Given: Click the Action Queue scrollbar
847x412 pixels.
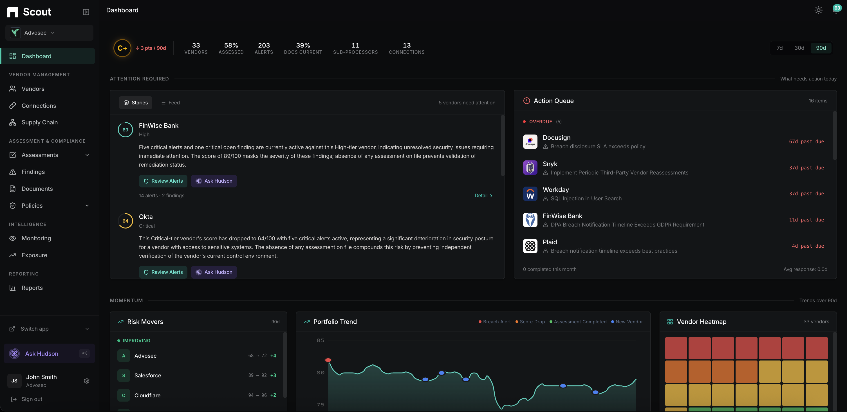Looking at the screenshot, I should [x=835, y=135].
